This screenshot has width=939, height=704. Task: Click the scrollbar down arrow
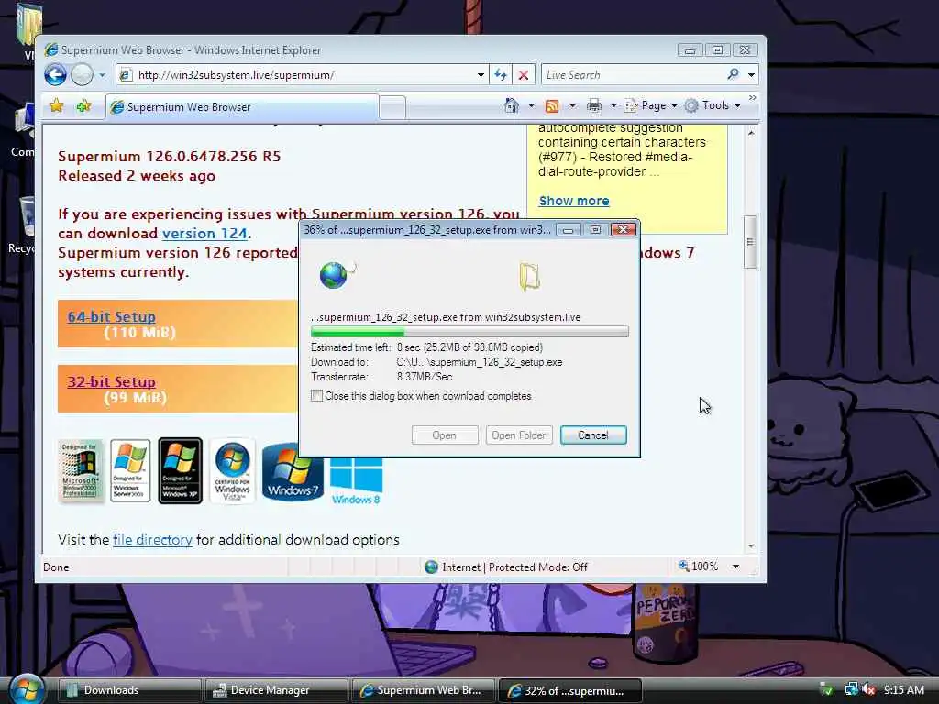[751, 546]
